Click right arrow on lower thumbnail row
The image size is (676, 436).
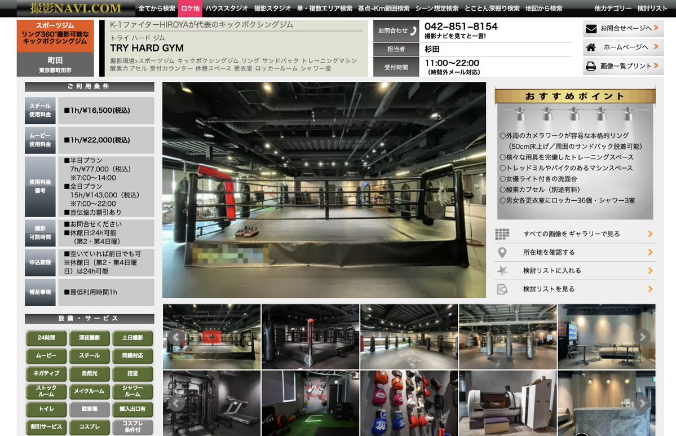click(x=642, y=403)
